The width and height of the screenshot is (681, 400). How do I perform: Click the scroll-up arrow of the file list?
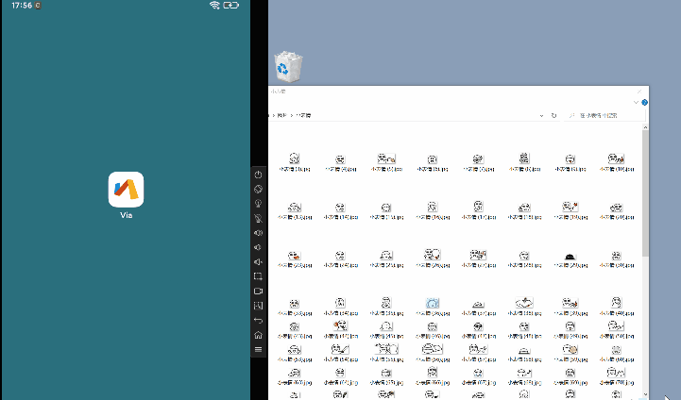click(645, 127)
